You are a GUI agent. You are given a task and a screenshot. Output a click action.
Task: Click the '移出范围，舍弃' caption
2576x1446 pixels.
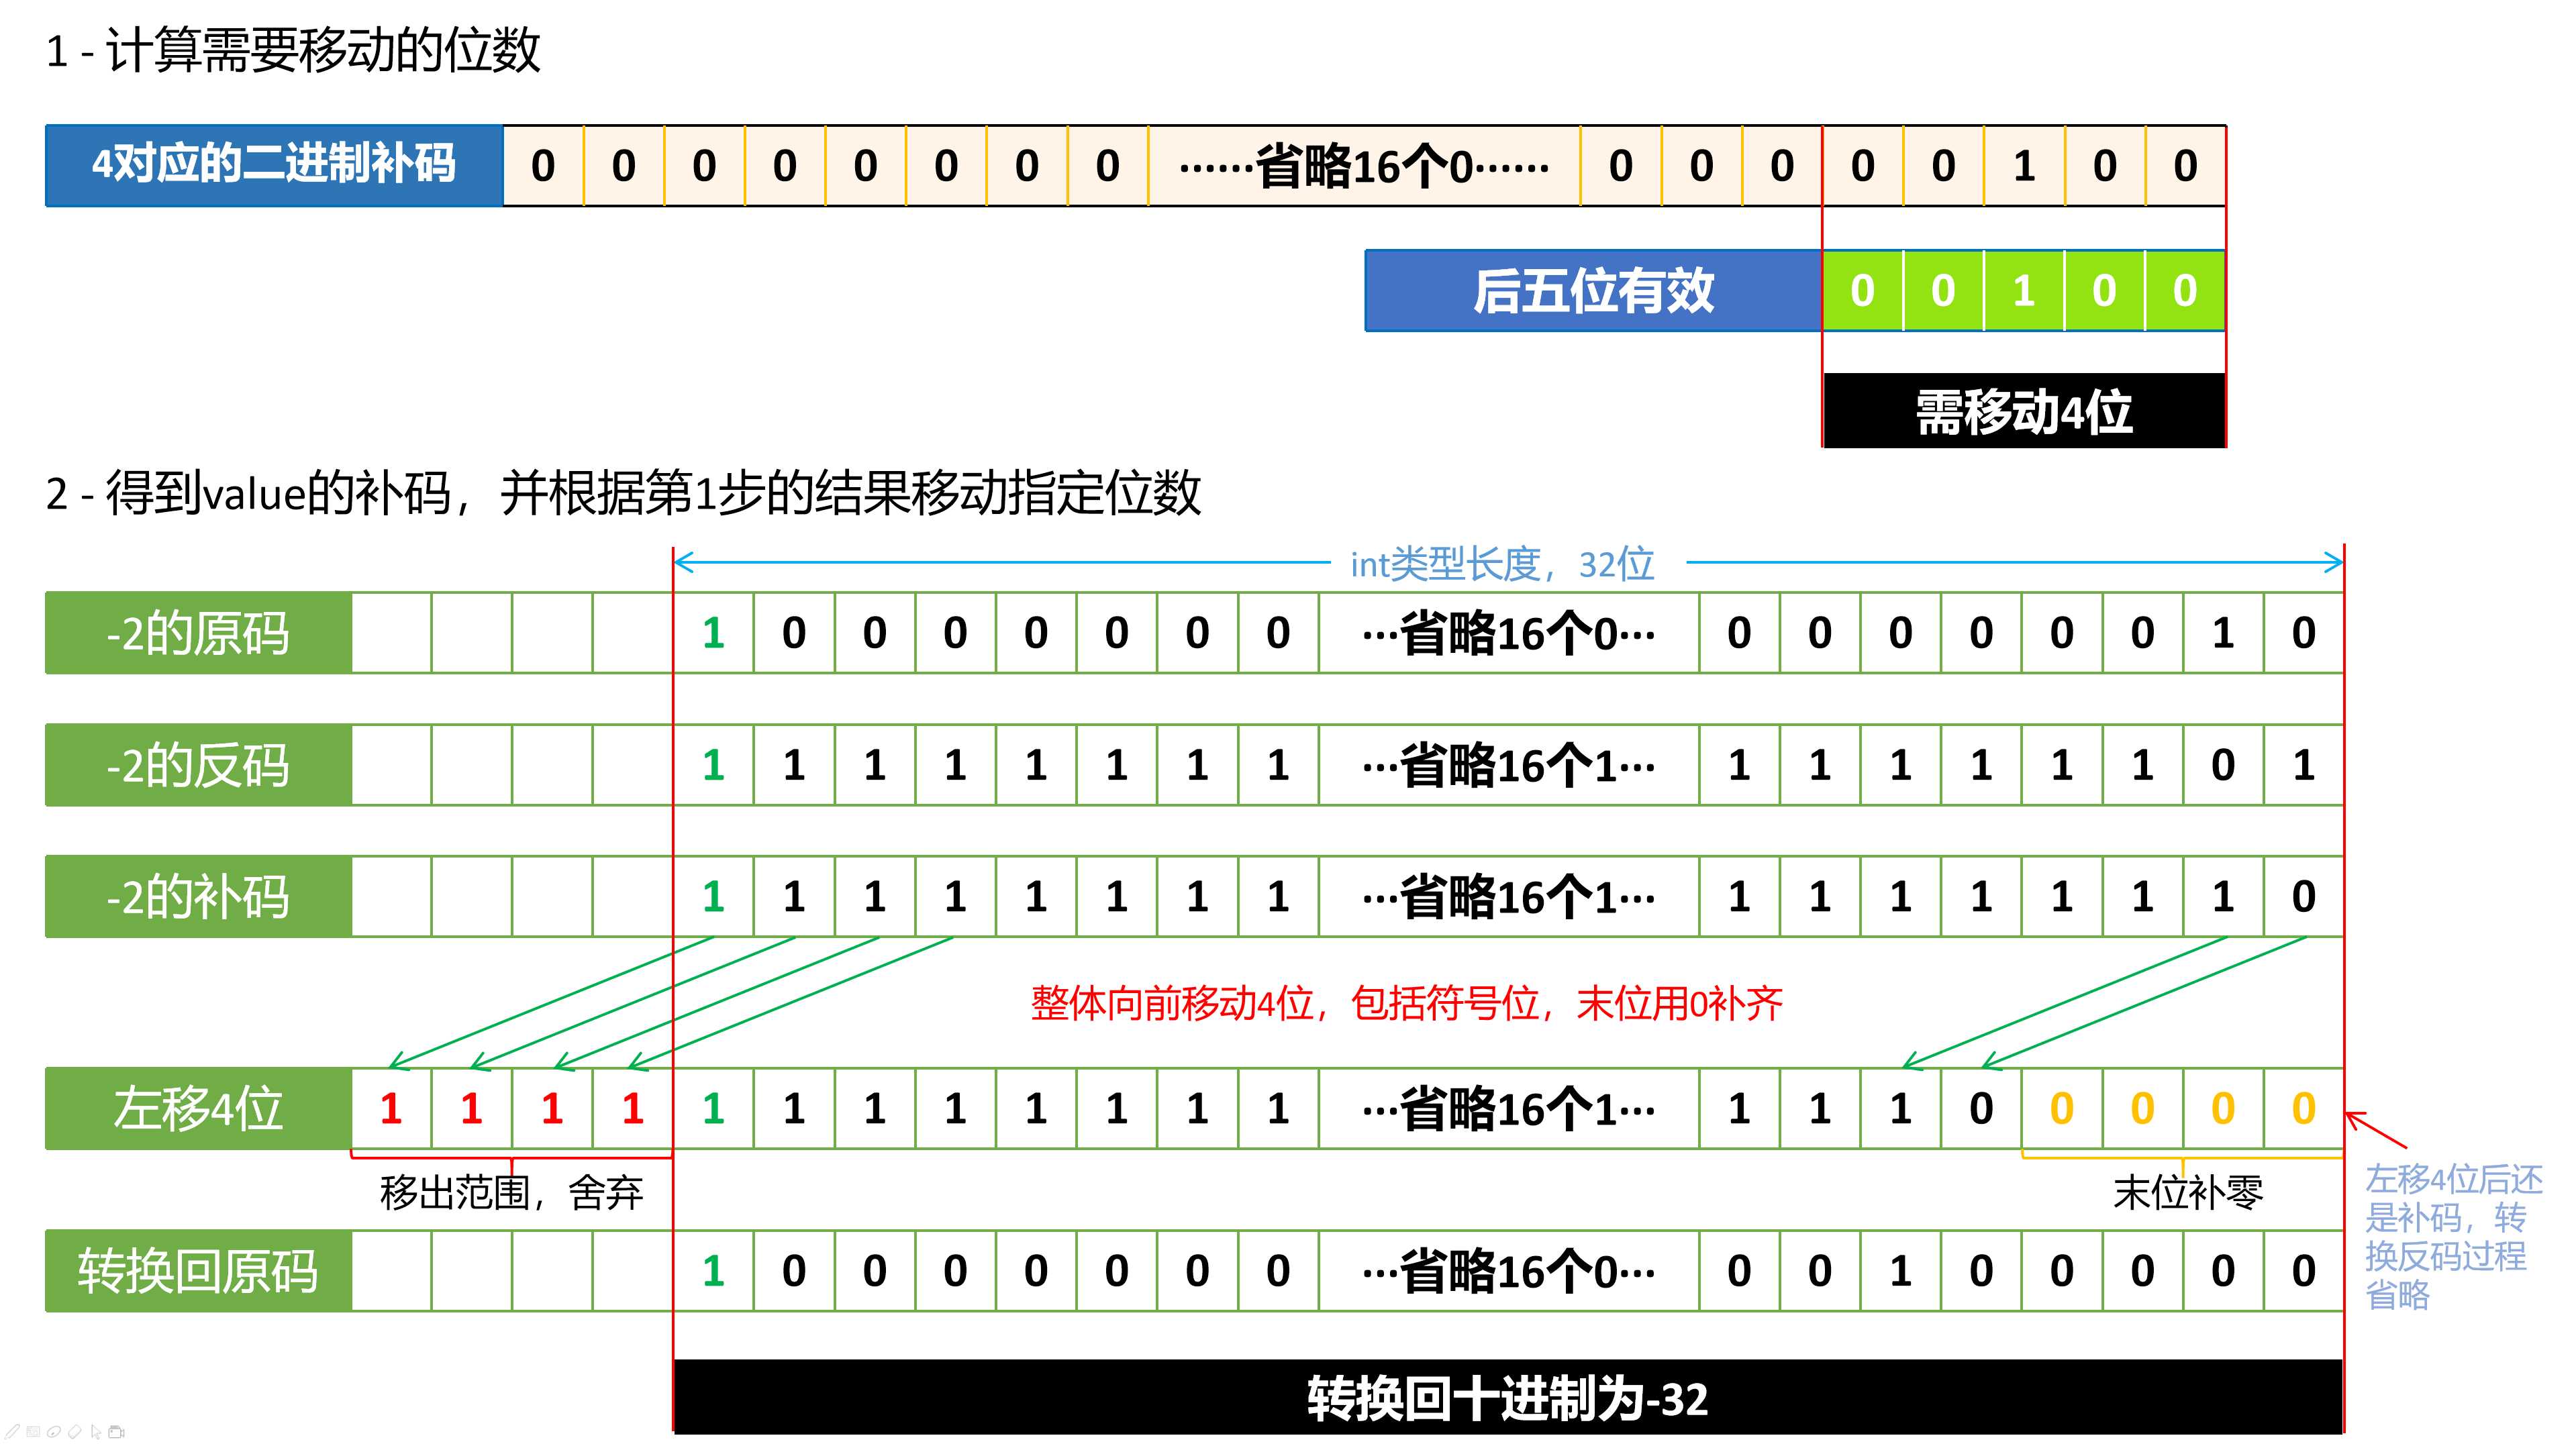[511, 1192]
